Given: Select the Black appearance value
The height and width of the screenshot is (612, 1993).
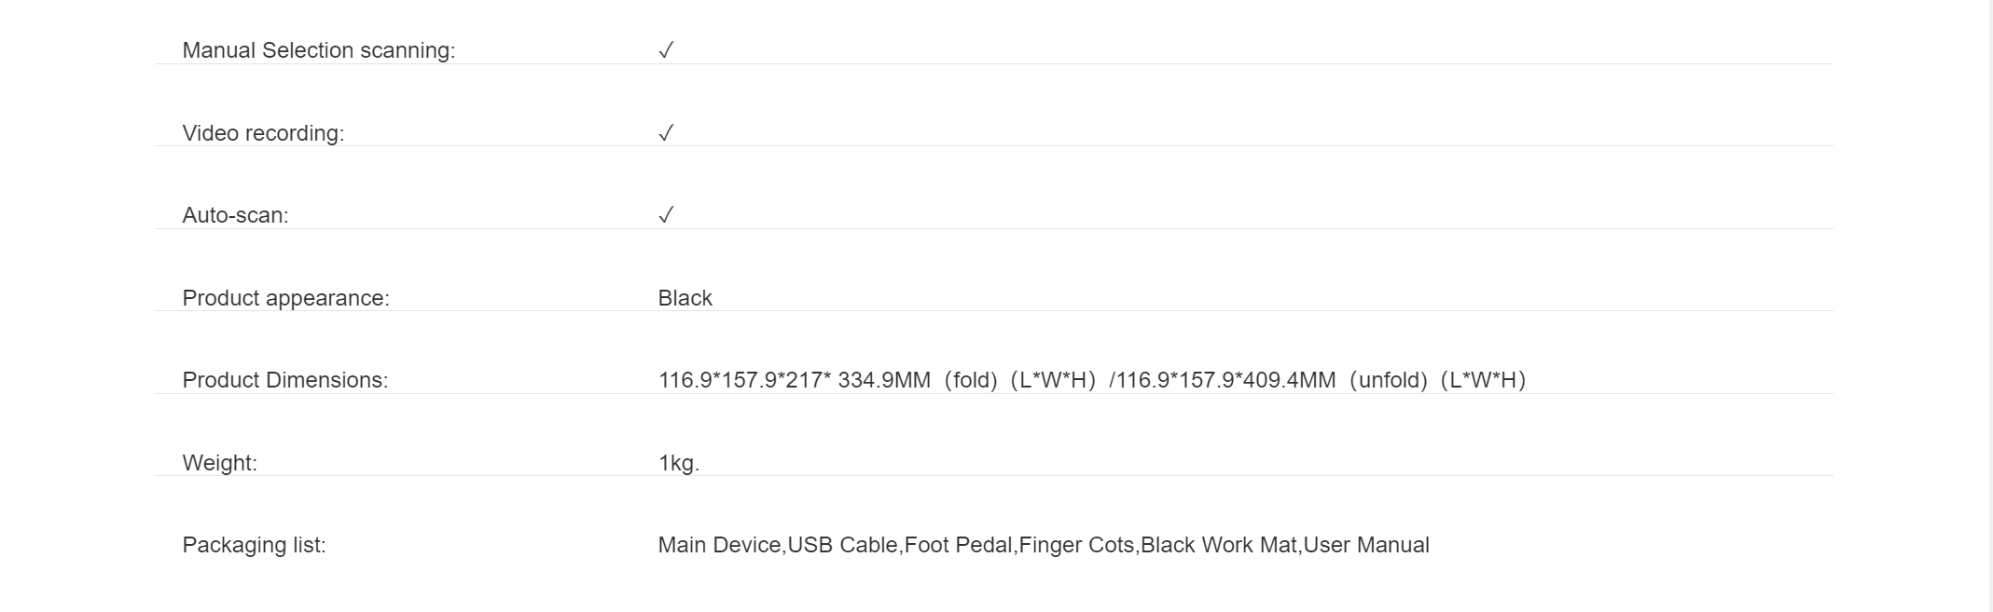Looking at the screenshot, I should (x=685, y=298).
